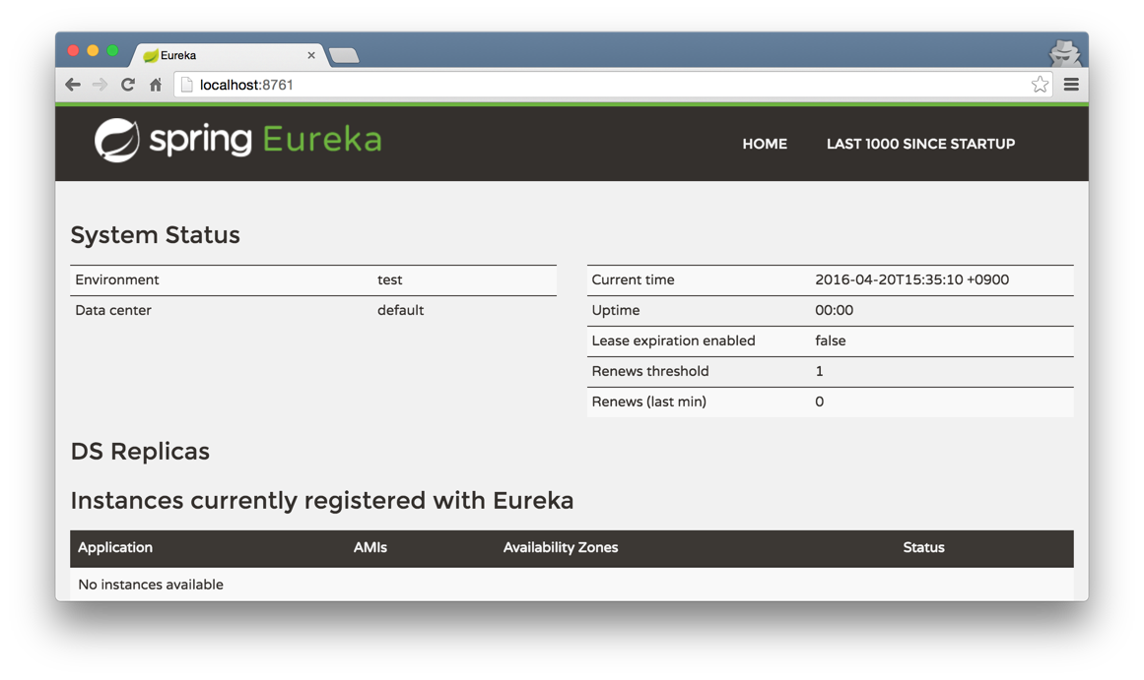
Task: Bookmark this page with the star icon
Action: click(x=1040, y=85)
